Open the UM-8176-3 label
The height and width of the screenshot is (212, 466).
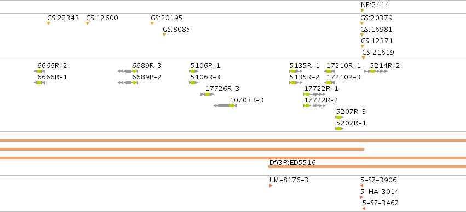coord(289,180)
